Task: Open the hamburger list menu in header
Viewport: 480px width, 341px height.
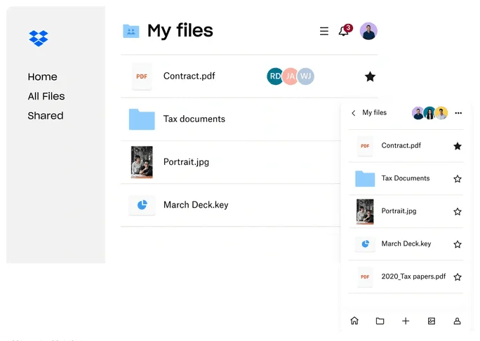Action: [x=324, y=31]
